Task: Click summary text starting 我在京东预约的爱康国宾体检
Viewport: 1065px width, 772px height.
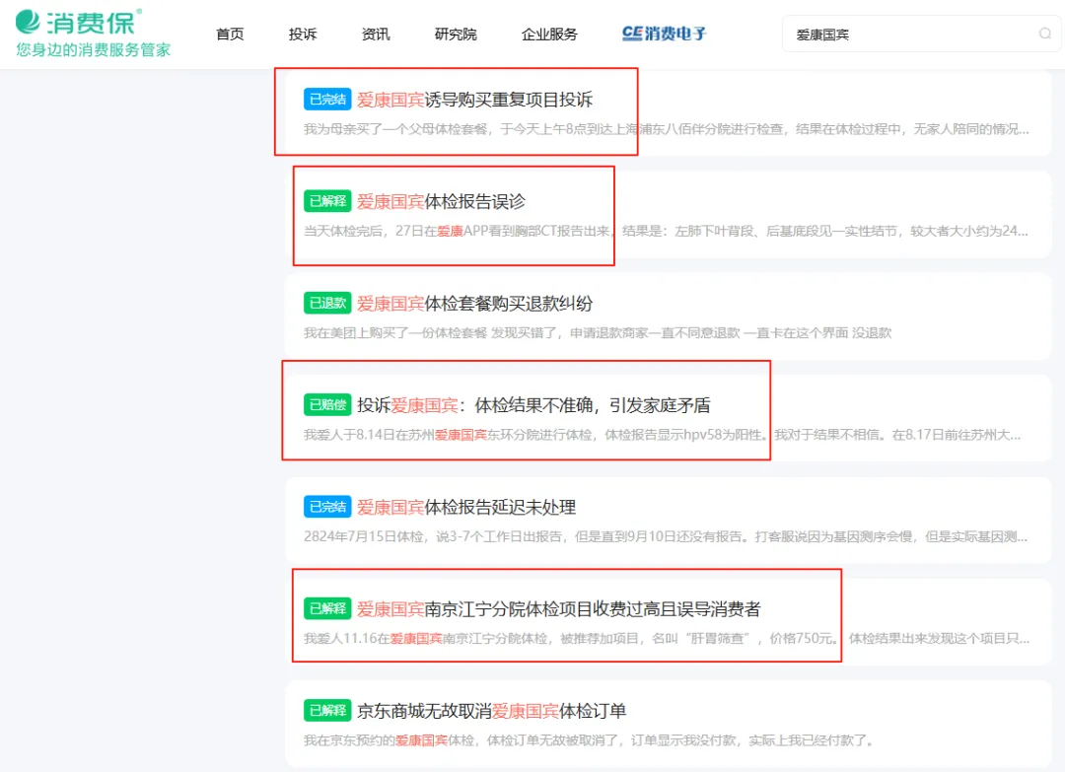Action: tap(588, 740)
